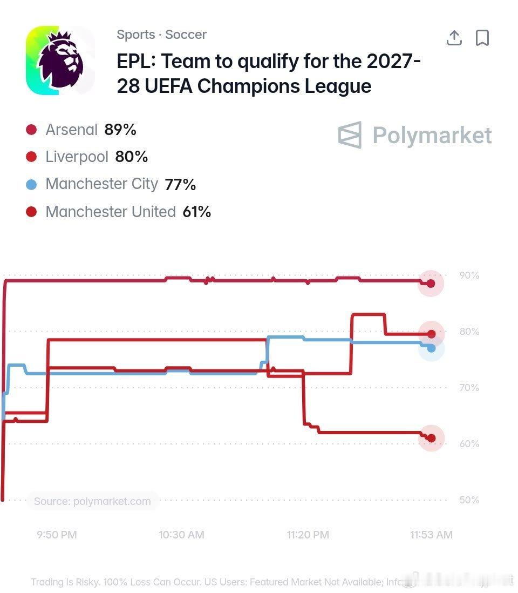Click Manchester City's blue end point
518x593 pixels.
tap(431, 348)
